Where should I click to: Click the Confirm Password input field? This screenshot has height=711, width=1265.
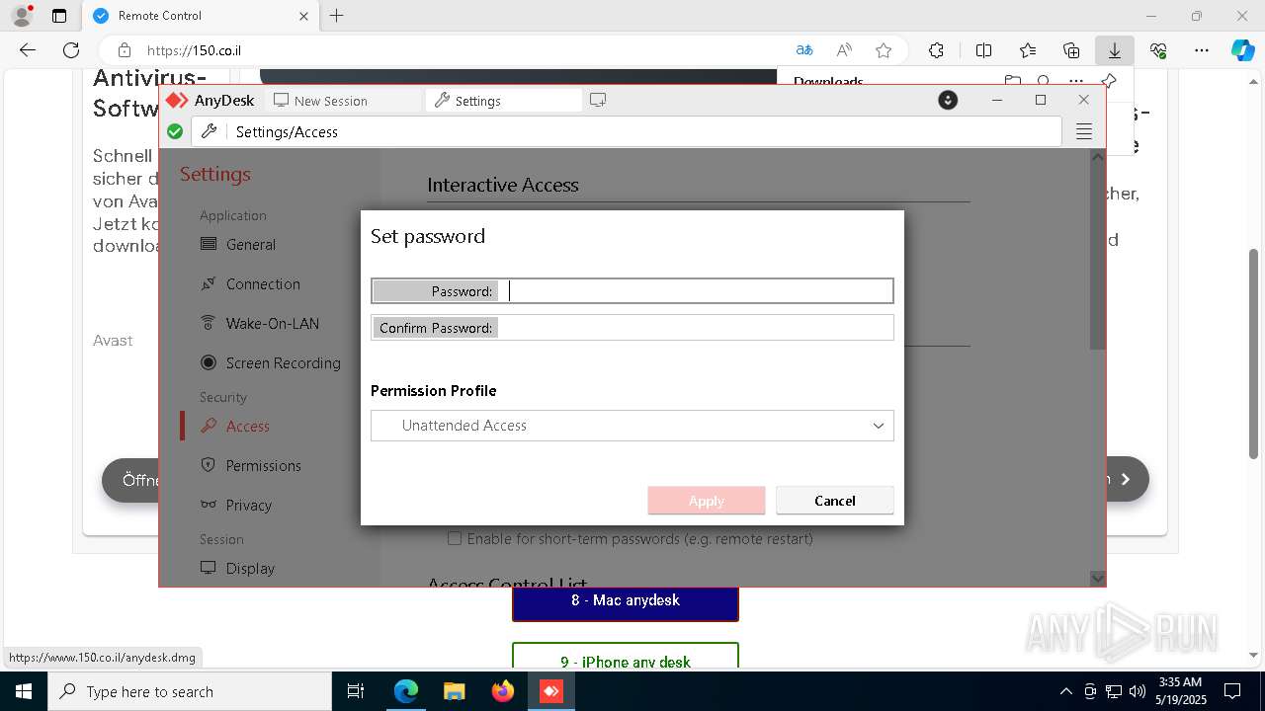click(x=632, y=328)
